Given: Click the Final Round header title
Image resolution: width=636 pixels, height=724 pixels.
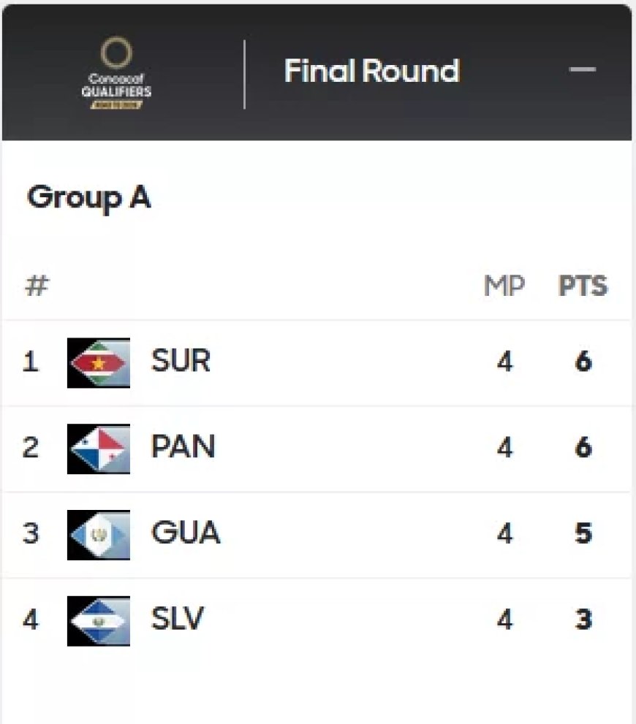Looking at the screenshot, I should pyautogui.click(x=371, y=72).
